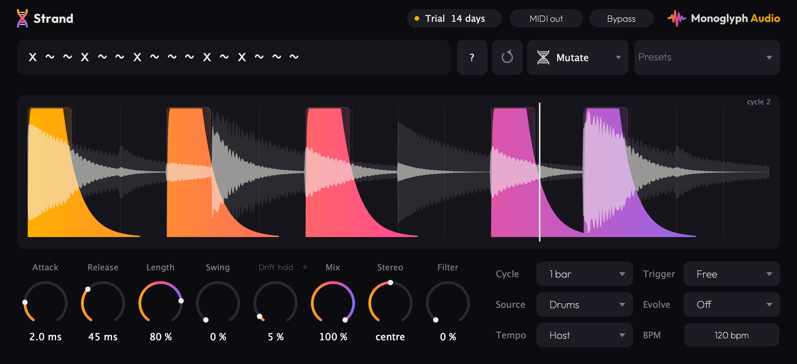The width and height of the screenshot is (797, 364).
Task: Click the Mix value 100 %
Action: (x=333, y=337)
